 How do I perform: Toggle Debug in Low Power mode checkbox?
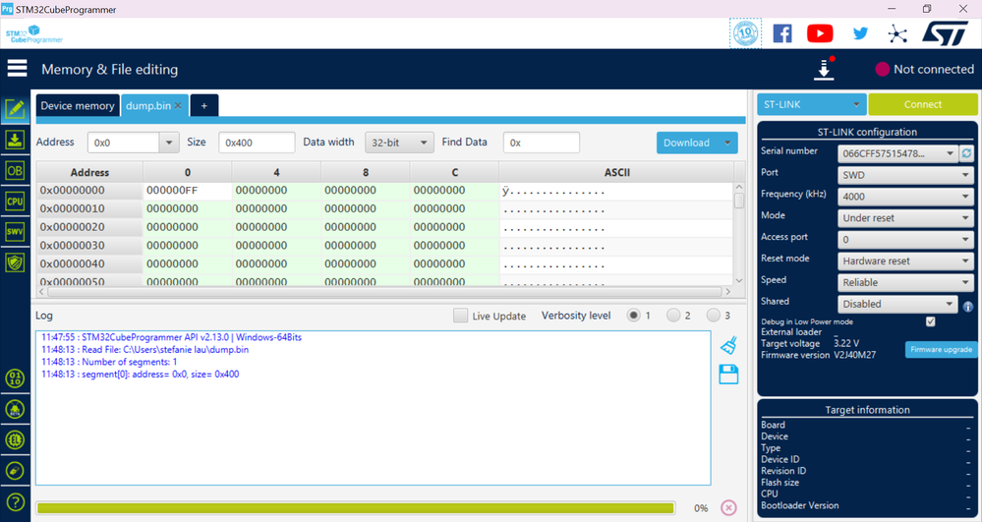click(931, 321)
